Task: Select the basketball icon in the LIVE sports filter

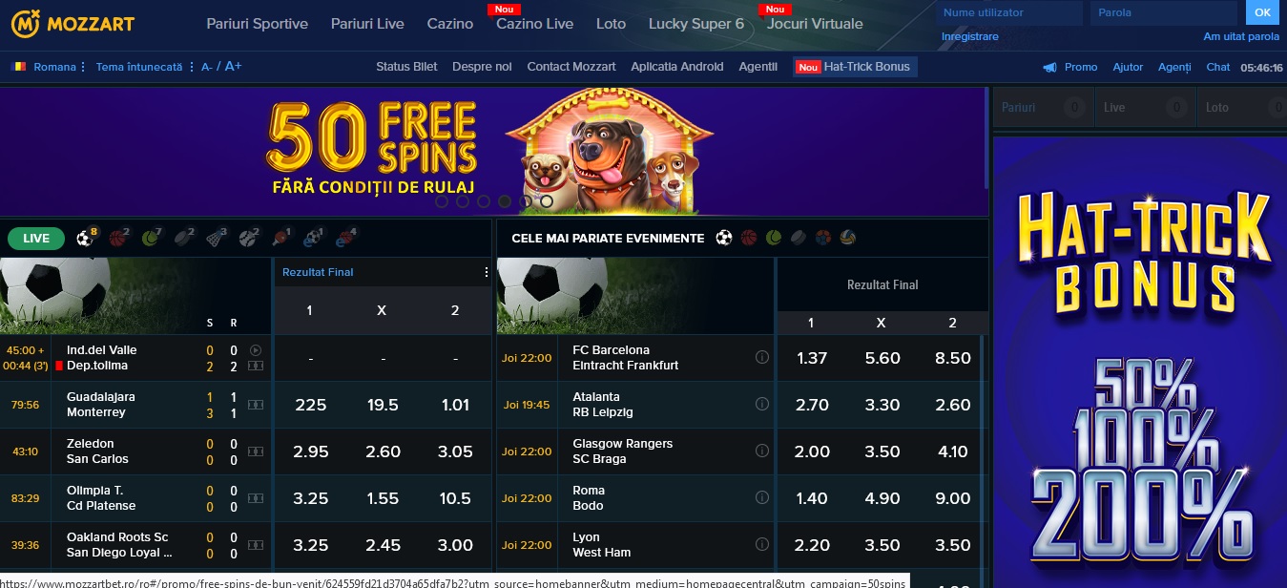Action: pyautogui.click(x=117, y=239)
